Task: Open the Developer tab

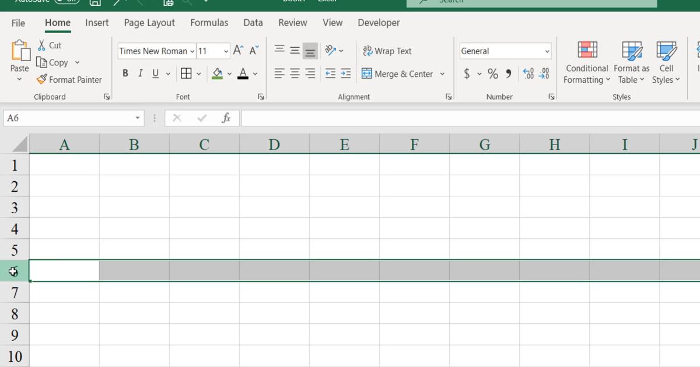Action: click(379, 23)
